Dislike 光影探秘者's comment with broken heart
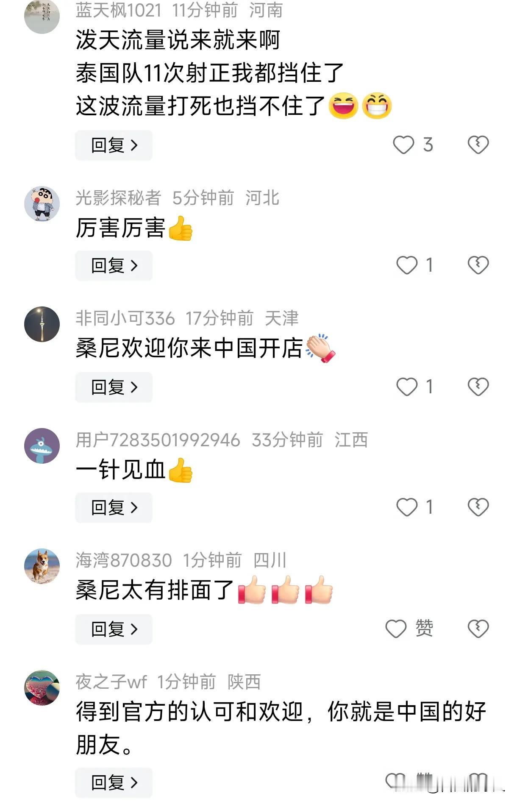Image resolution: width=517 pixels, height=804 pixels. coord(478,265)
